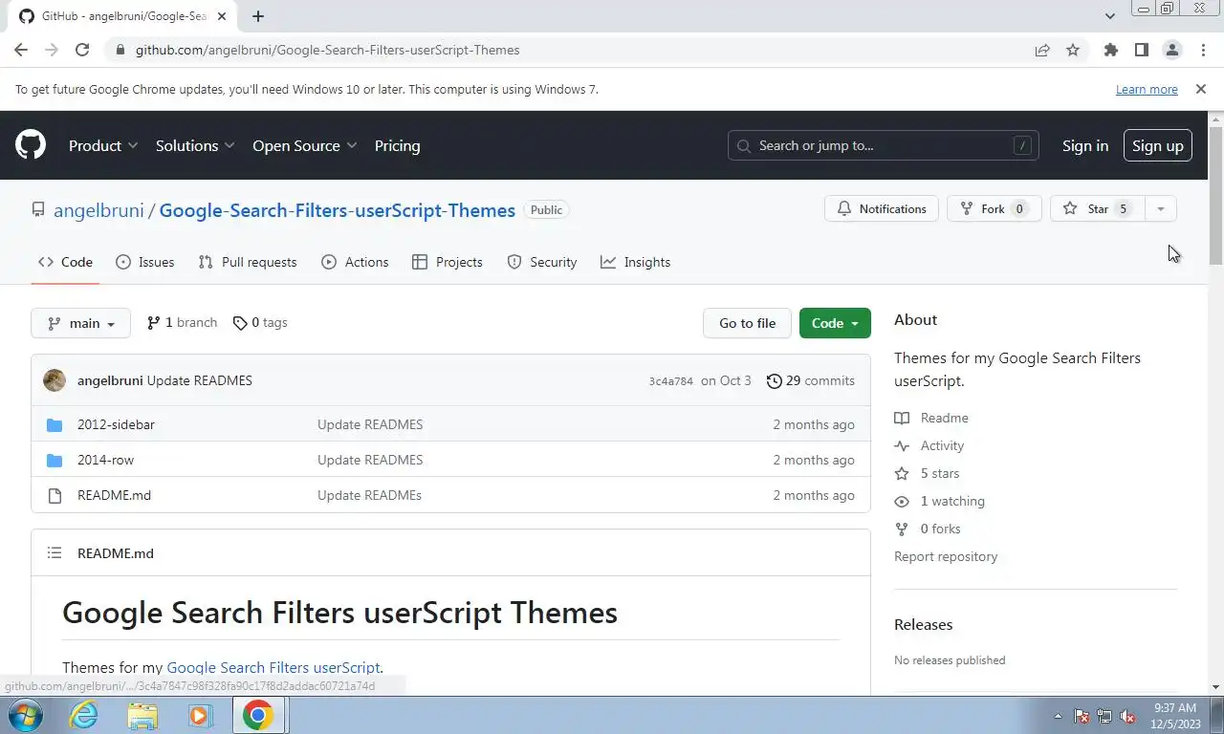1224x734 pixels.
Task: Switch to the Actions tab
Action: [355, 262]
